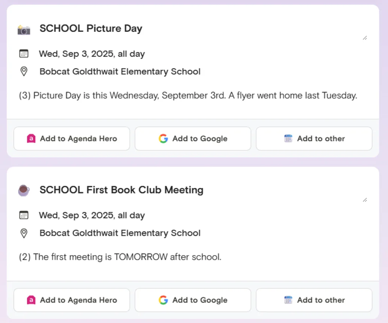The width and height of the screenshot is (388, 323).
Task: Click the Book Club description about TOMORROW
Action: tap(120, 257)
